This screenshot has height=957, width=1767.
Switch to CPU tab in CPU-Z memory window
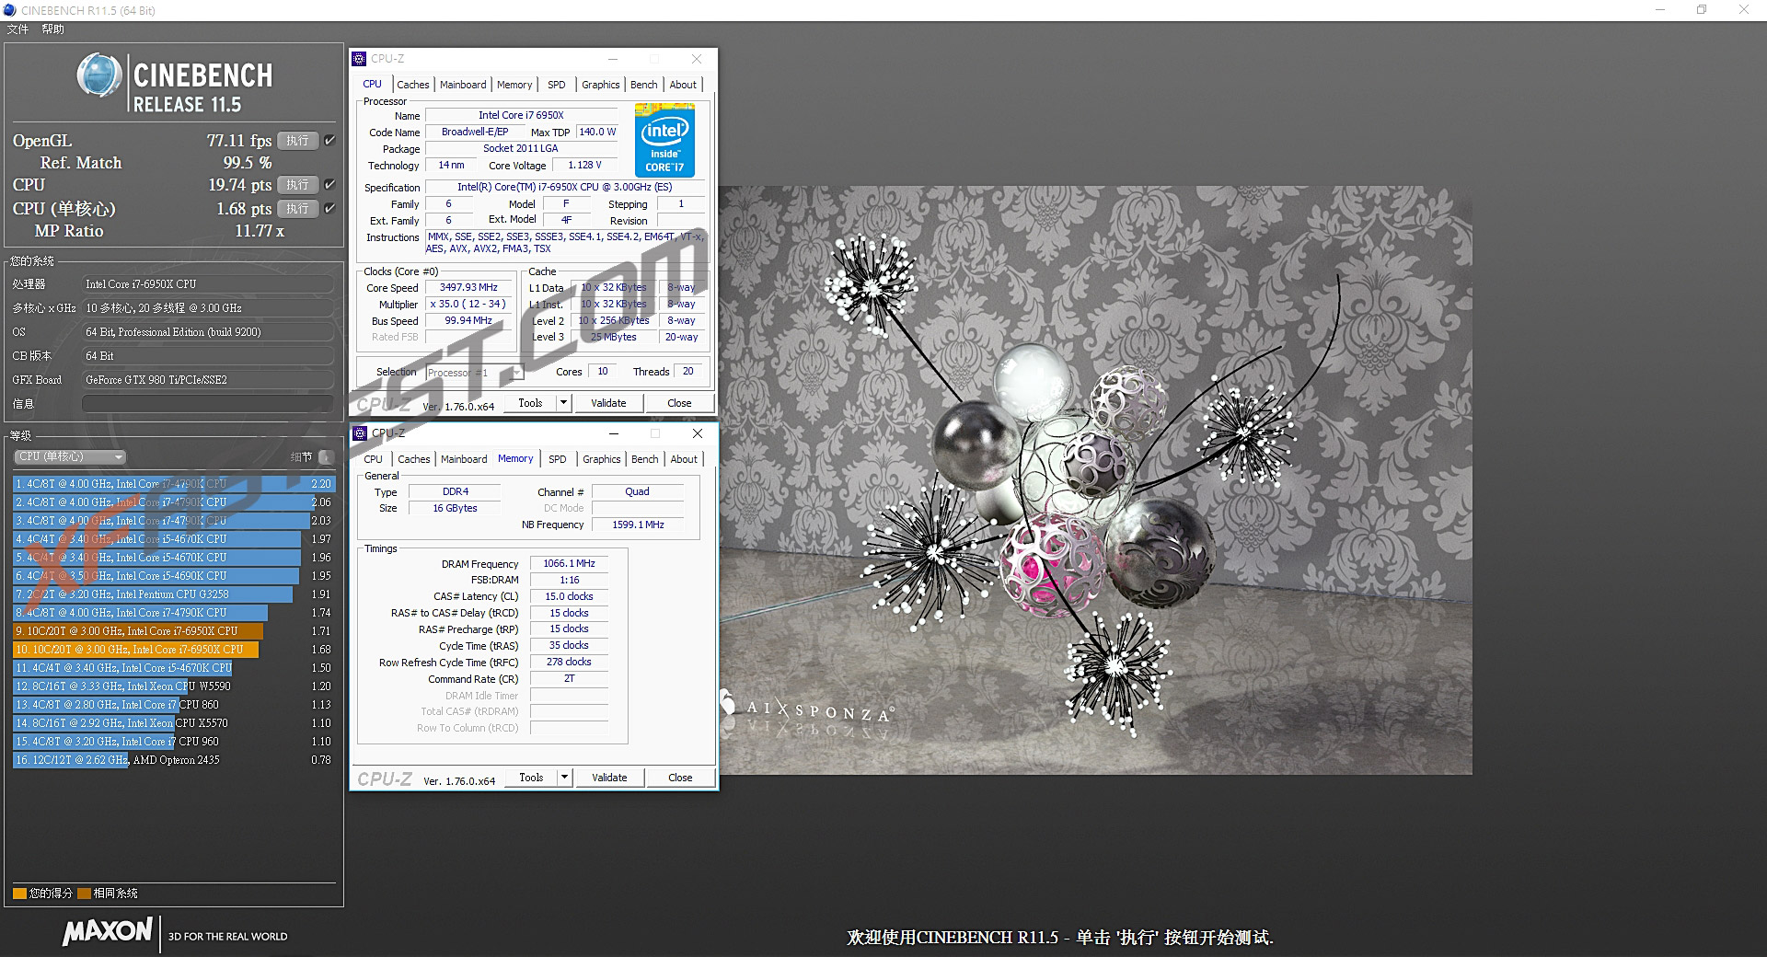[374, 459]
